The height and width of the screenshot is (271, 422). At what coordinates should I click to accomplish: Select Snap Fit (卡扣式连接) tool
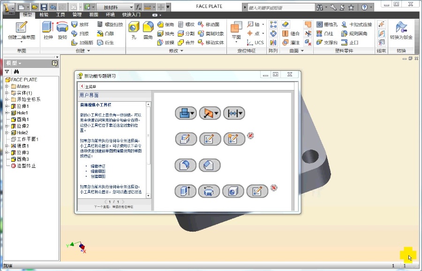[x=357, y=24]
